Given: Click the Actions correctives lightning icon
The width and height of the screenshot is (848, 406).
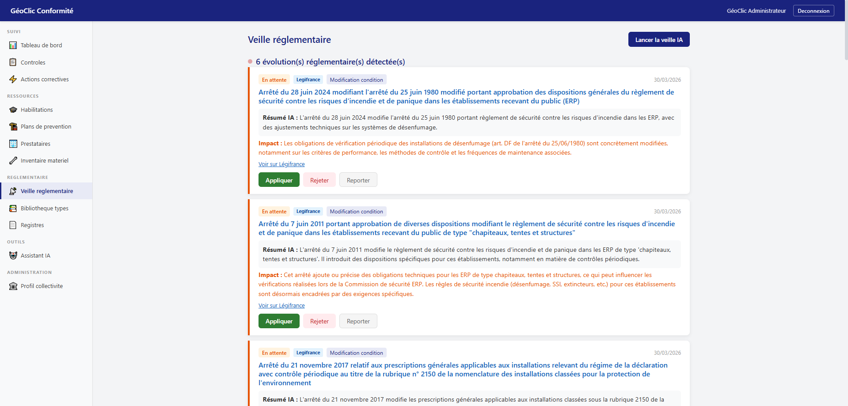Looking at the screenshot, I should 13,80.
